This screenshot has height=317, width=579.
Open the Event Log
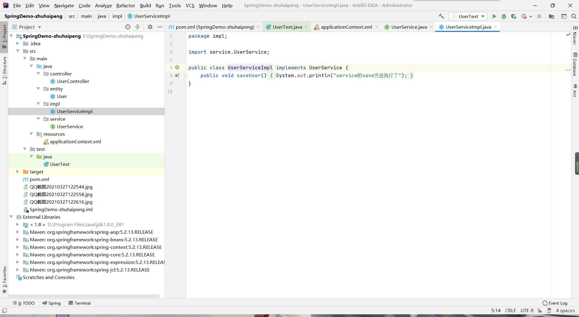pos(555,303)
